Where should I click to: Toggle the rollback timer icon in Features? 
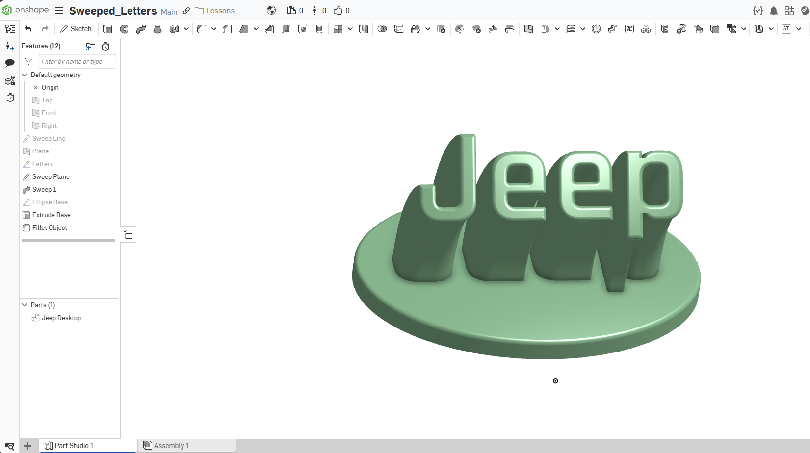point(105,47)
